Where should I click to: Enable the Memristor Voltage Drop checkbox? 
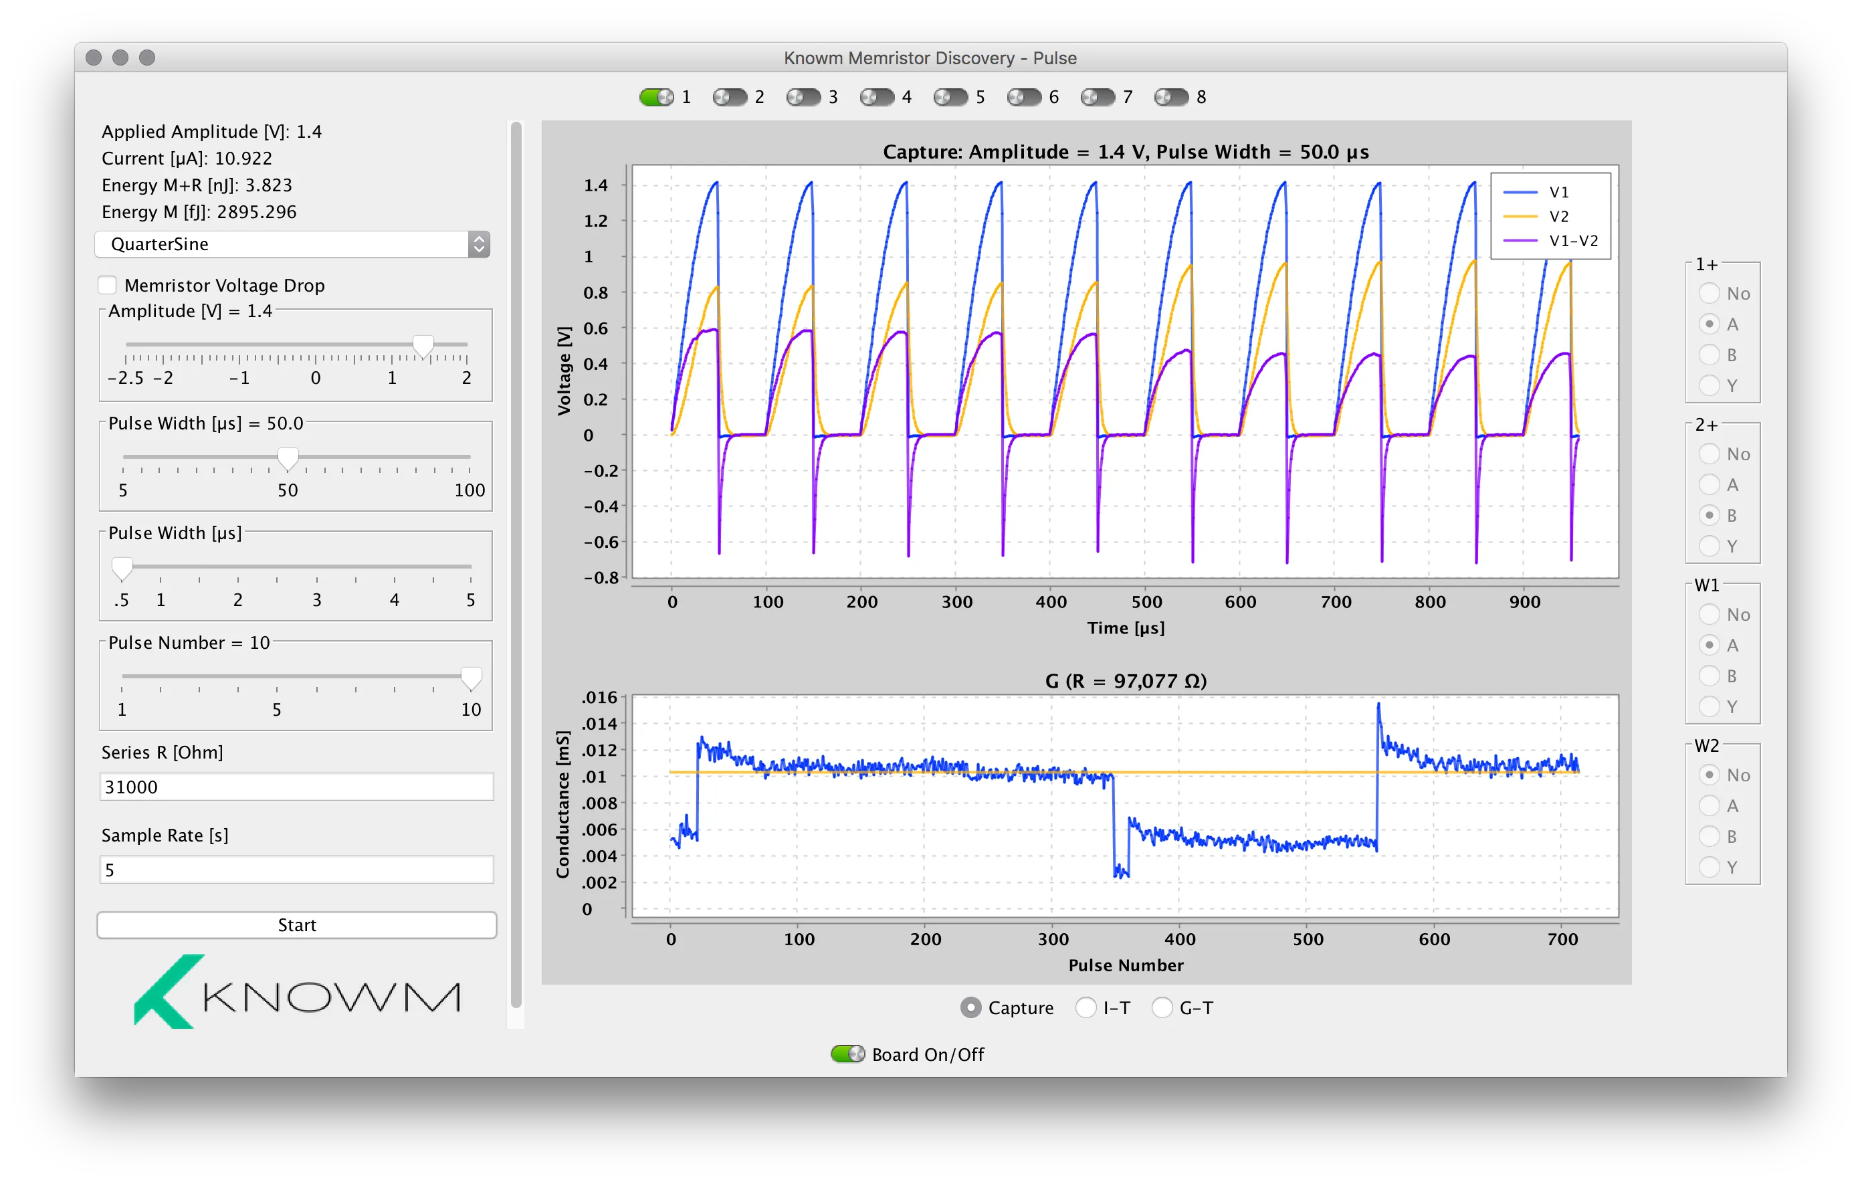click(x=108, y=286)
